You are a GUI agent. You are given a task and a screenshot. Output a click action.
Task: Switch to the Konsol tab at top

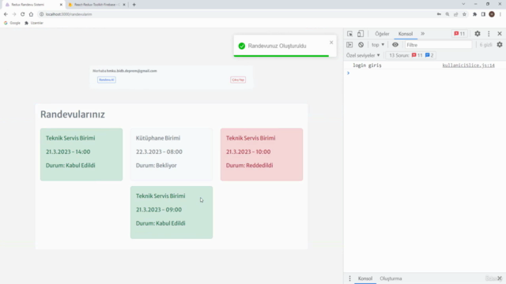click(x=406, y=33)
